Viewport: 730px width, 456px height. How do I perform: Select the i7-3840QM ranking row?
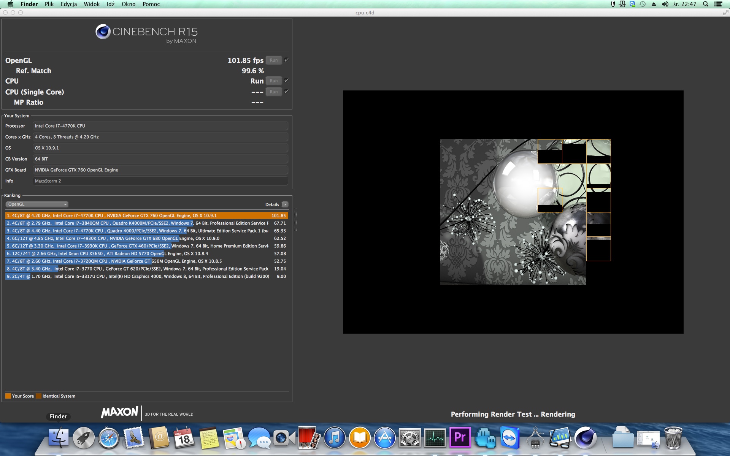(147, 223)
